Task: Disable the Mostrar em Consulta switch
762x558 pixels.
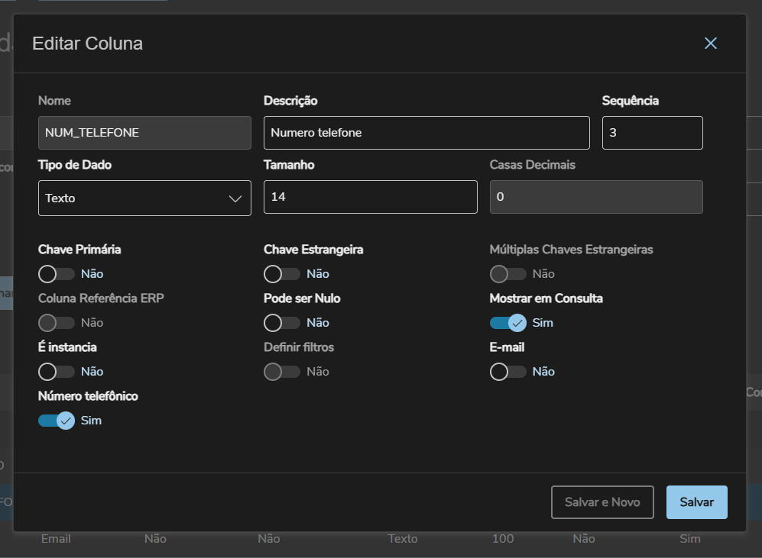Action: pos(508,323)
